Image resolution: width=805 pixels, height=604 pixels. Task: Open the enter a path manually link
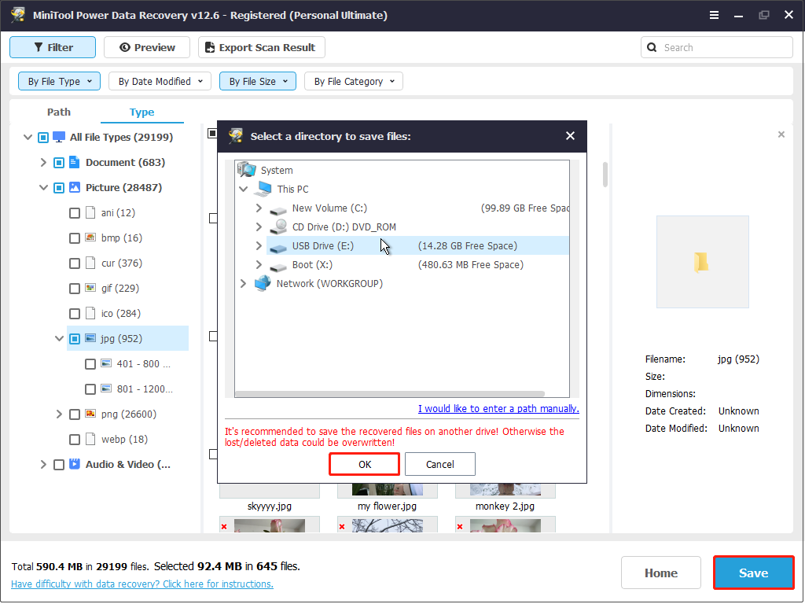tap(498, 409)
